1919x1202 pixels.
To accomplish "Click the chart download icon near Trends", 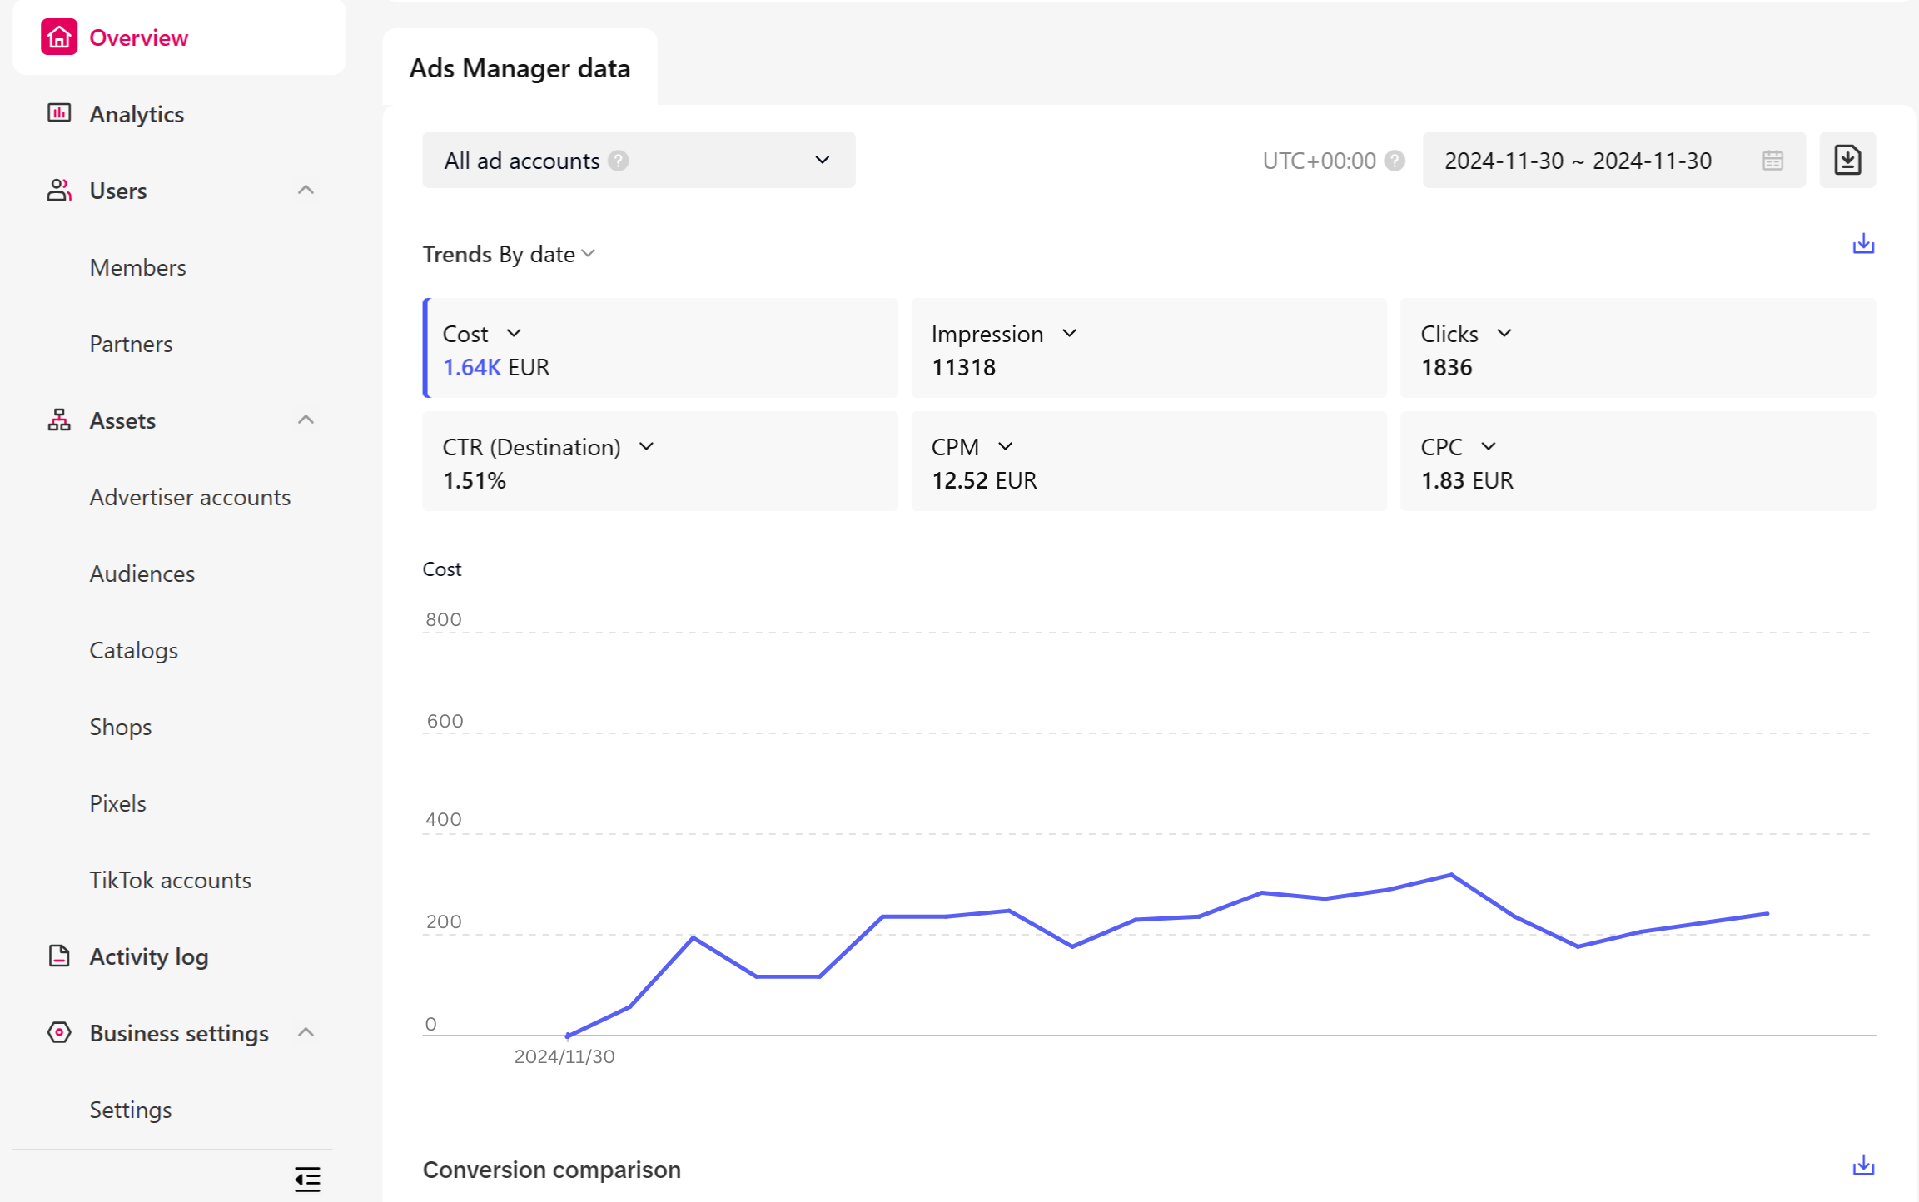I will point(1863,244).
